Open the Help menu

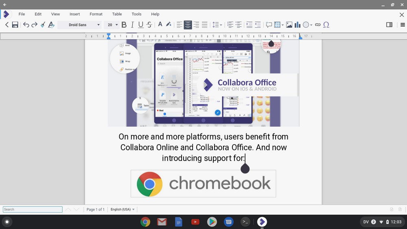pyautogui.click(x=155, y=14)
